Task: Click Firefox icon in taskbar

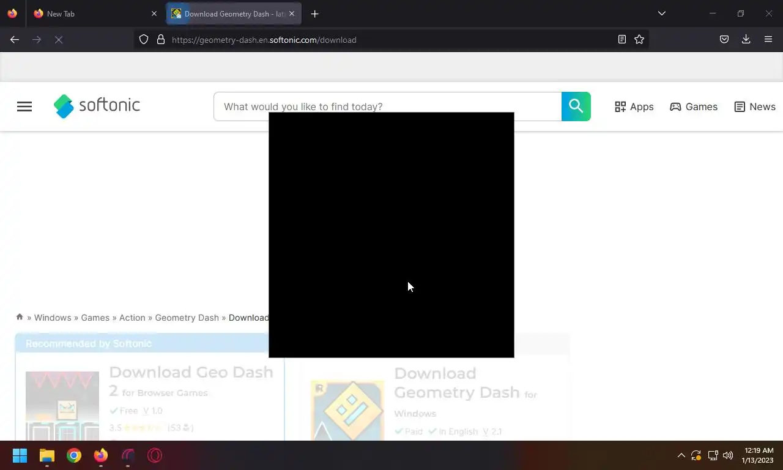Action: click(101, 455)
